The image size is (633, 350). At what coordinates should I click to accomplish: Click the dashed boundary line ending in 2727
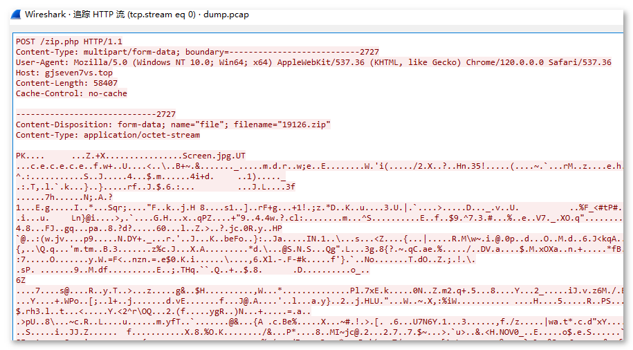coord(95,114)
